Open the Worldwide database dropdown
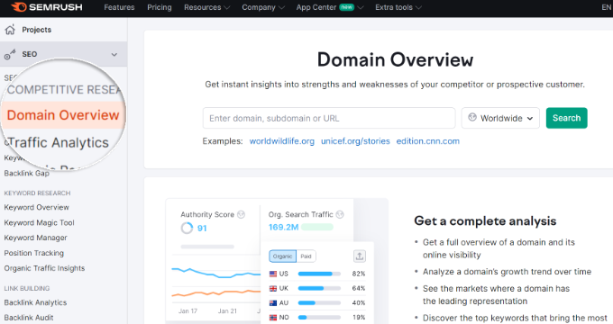Image resolution: width=613 pixels, height=324 pixels. [500, 118]
